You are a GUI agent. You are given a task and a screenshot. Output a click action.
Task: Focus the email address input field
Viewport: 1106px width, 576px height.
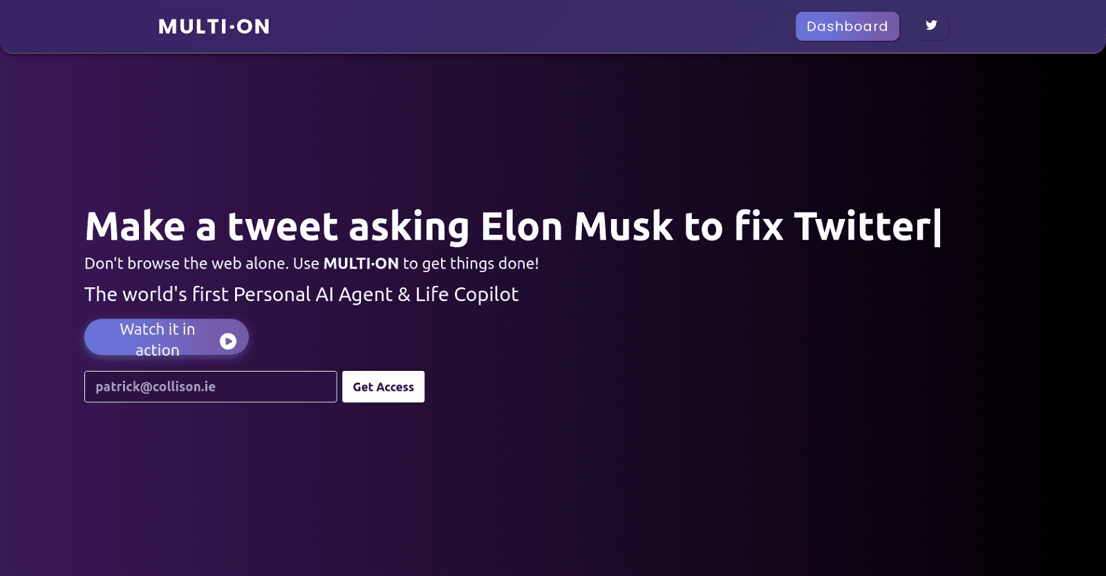[210, 387]
